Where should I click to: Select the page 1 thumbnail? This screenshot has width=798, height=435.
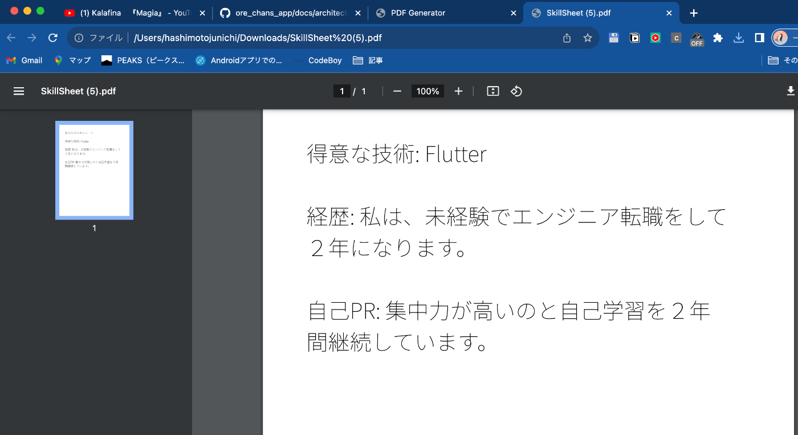point(94,170)
